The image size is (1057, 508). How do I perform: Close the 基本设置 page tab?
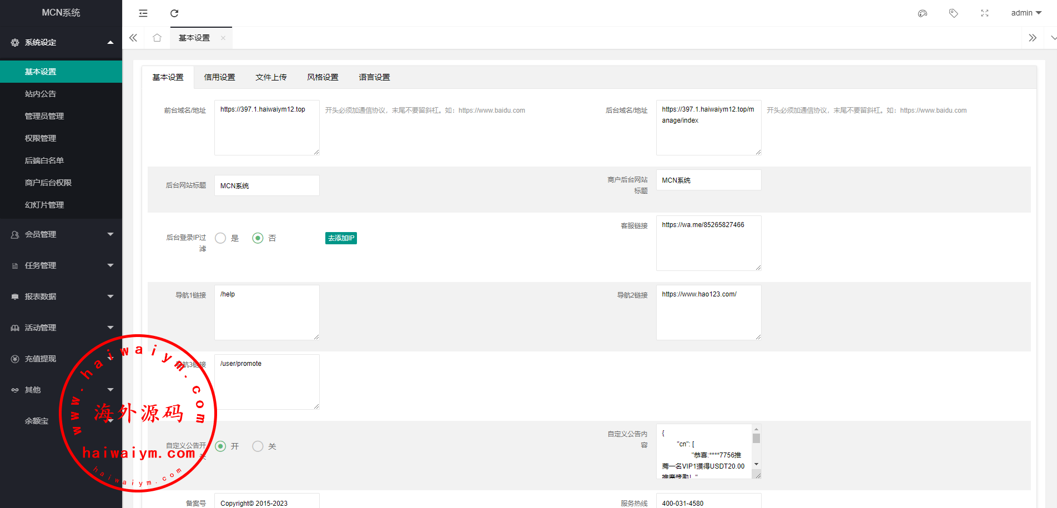click(223, 38)
